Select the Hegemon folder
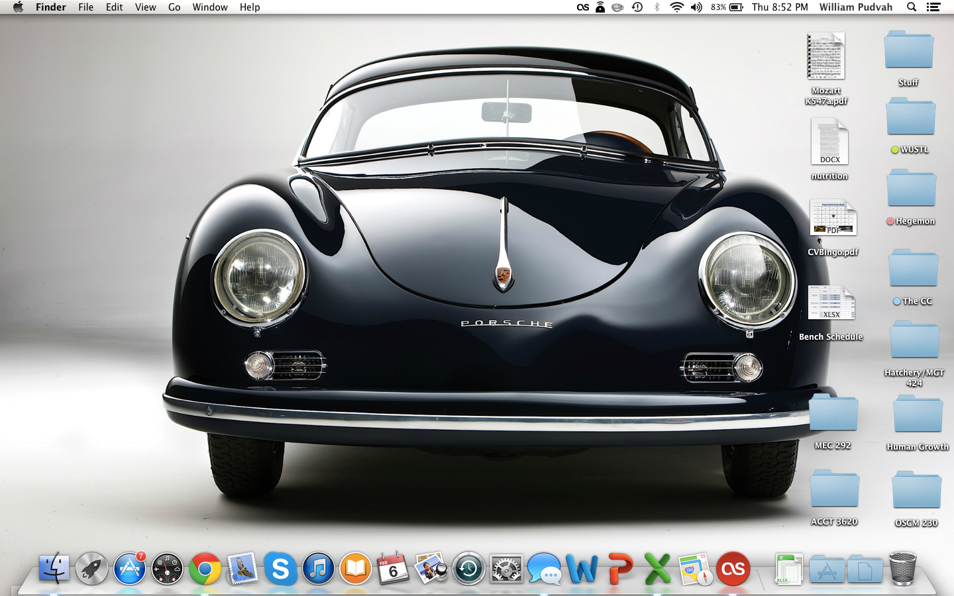954x596 pixels. [912, 188]
